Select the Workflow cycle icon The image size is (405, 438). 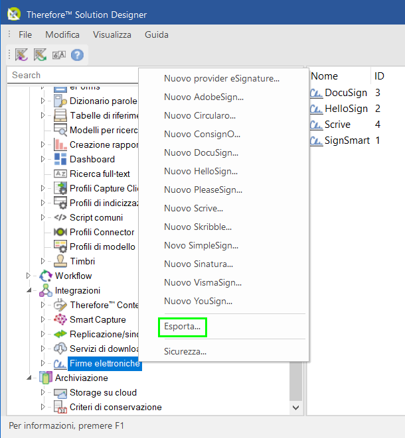(46, 276)
